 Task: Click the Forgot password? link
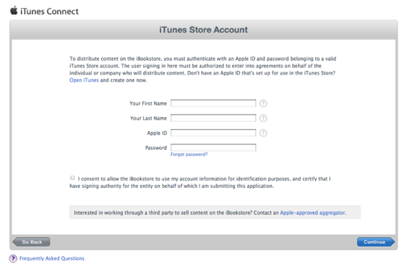pyautogui.click(x=189, y=154)
